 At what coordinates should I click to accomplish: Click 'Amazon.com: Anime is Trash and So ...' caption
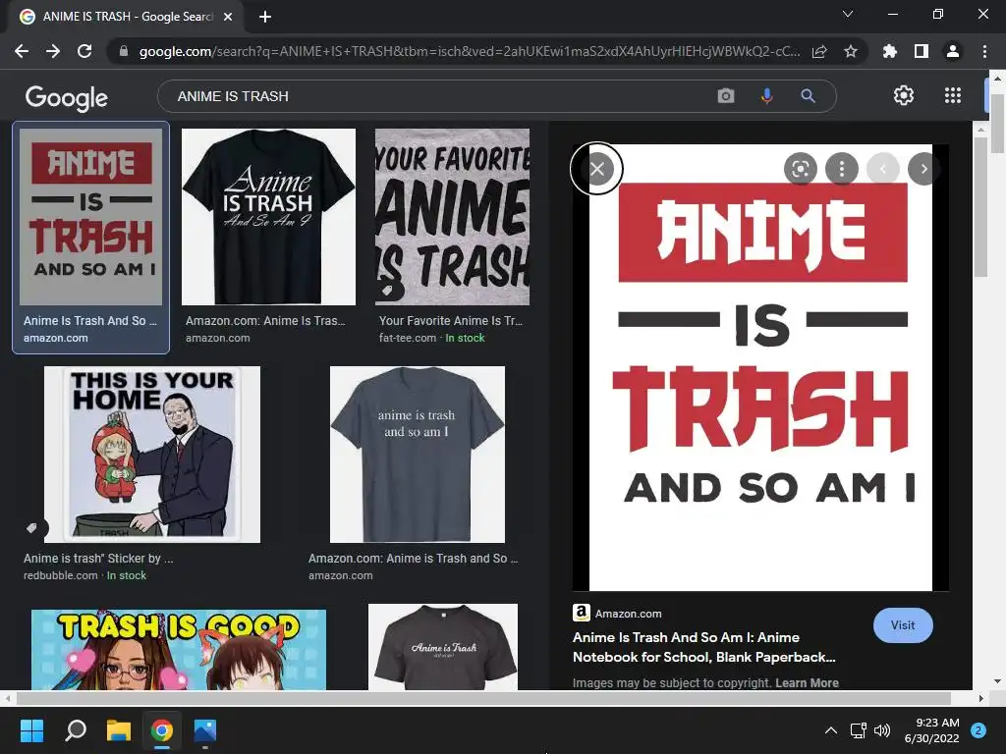click(x=414, y=559)
